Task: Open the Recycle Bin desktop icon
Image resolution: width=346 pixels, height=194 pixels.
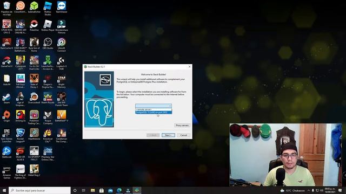Action: click(x=6, y=8)
